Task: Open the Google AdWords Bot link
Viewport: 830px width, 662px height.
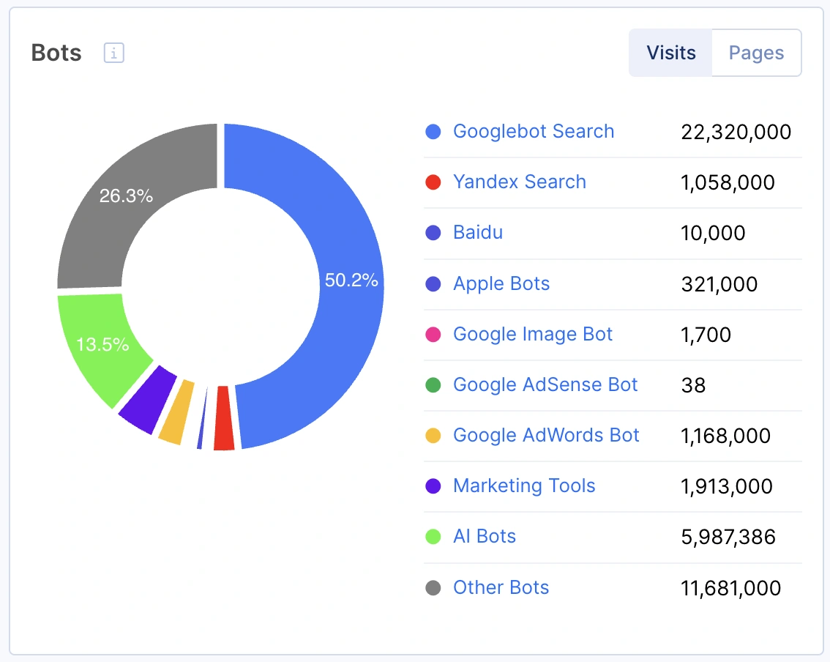Action: 545,436
